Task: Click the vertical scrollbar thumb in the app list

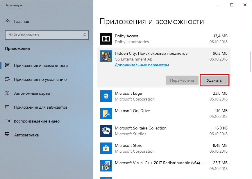Action: 251,62
